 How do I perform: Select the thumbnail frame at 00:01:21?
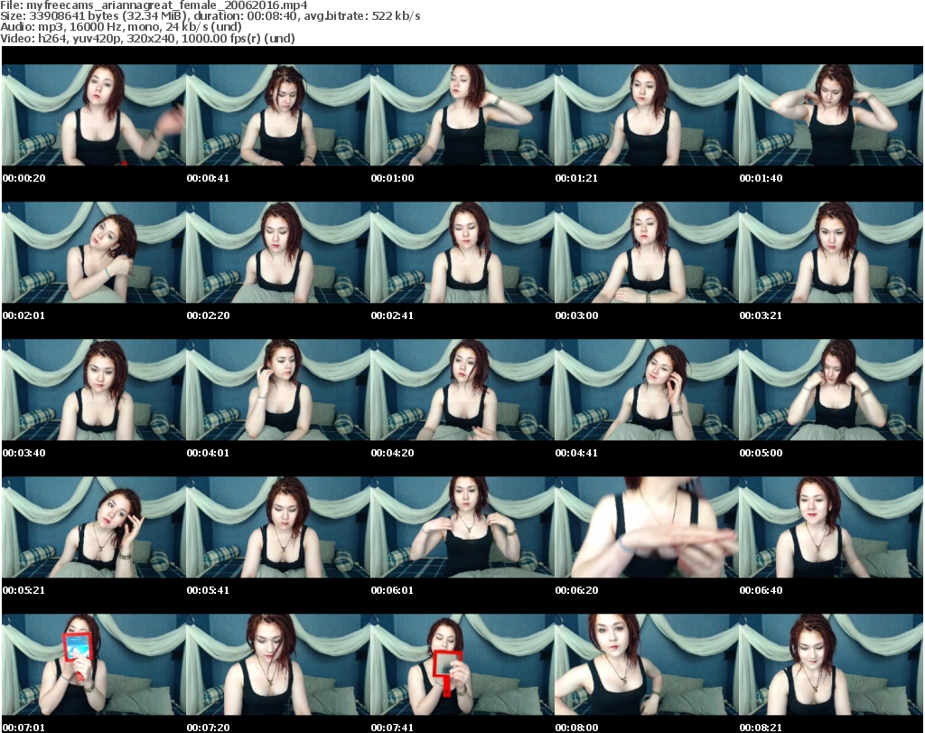pos(647,115)
